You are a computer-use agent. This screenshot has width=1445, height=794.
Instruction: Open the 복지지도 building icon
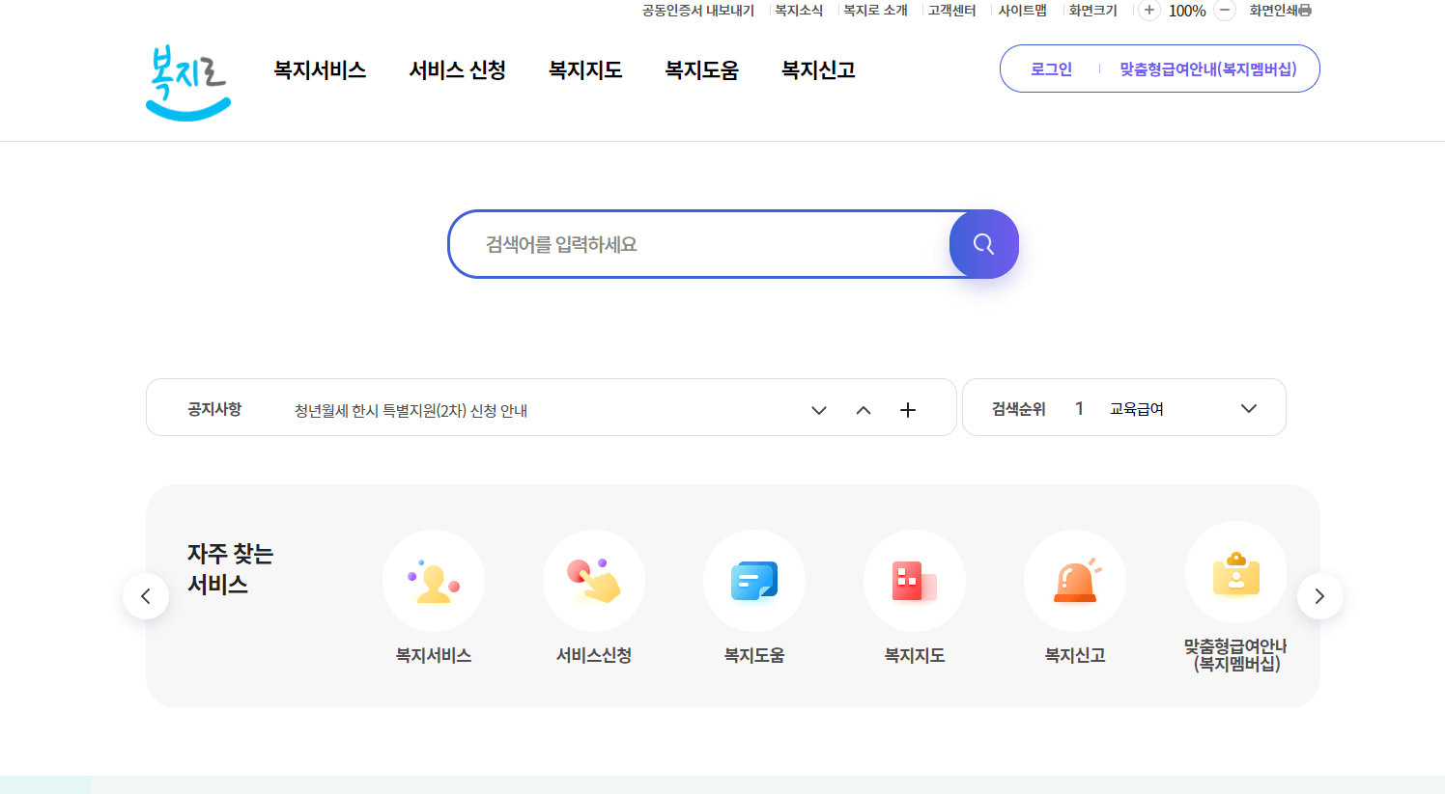point(914,580)
